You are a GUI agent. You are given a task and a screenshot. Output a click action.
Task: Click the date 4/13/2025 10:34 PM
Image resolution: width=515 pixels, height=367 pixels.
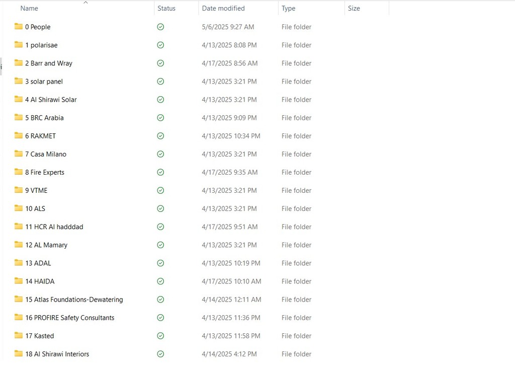point(231,136)
